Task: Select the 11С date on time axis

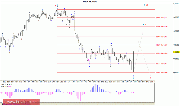Action: pos(4,82)
